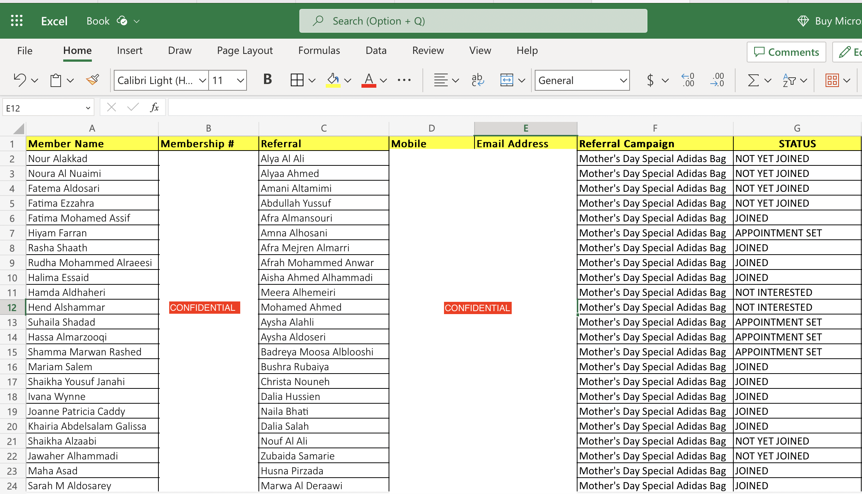
Task: Click the Increase Decimal icon
Action: tap(688, 80)
